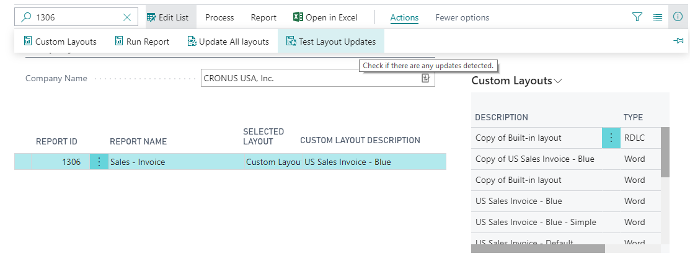Click Custom Layouts action button
This screenshot has width=690, height=261.
pos(60,42)
